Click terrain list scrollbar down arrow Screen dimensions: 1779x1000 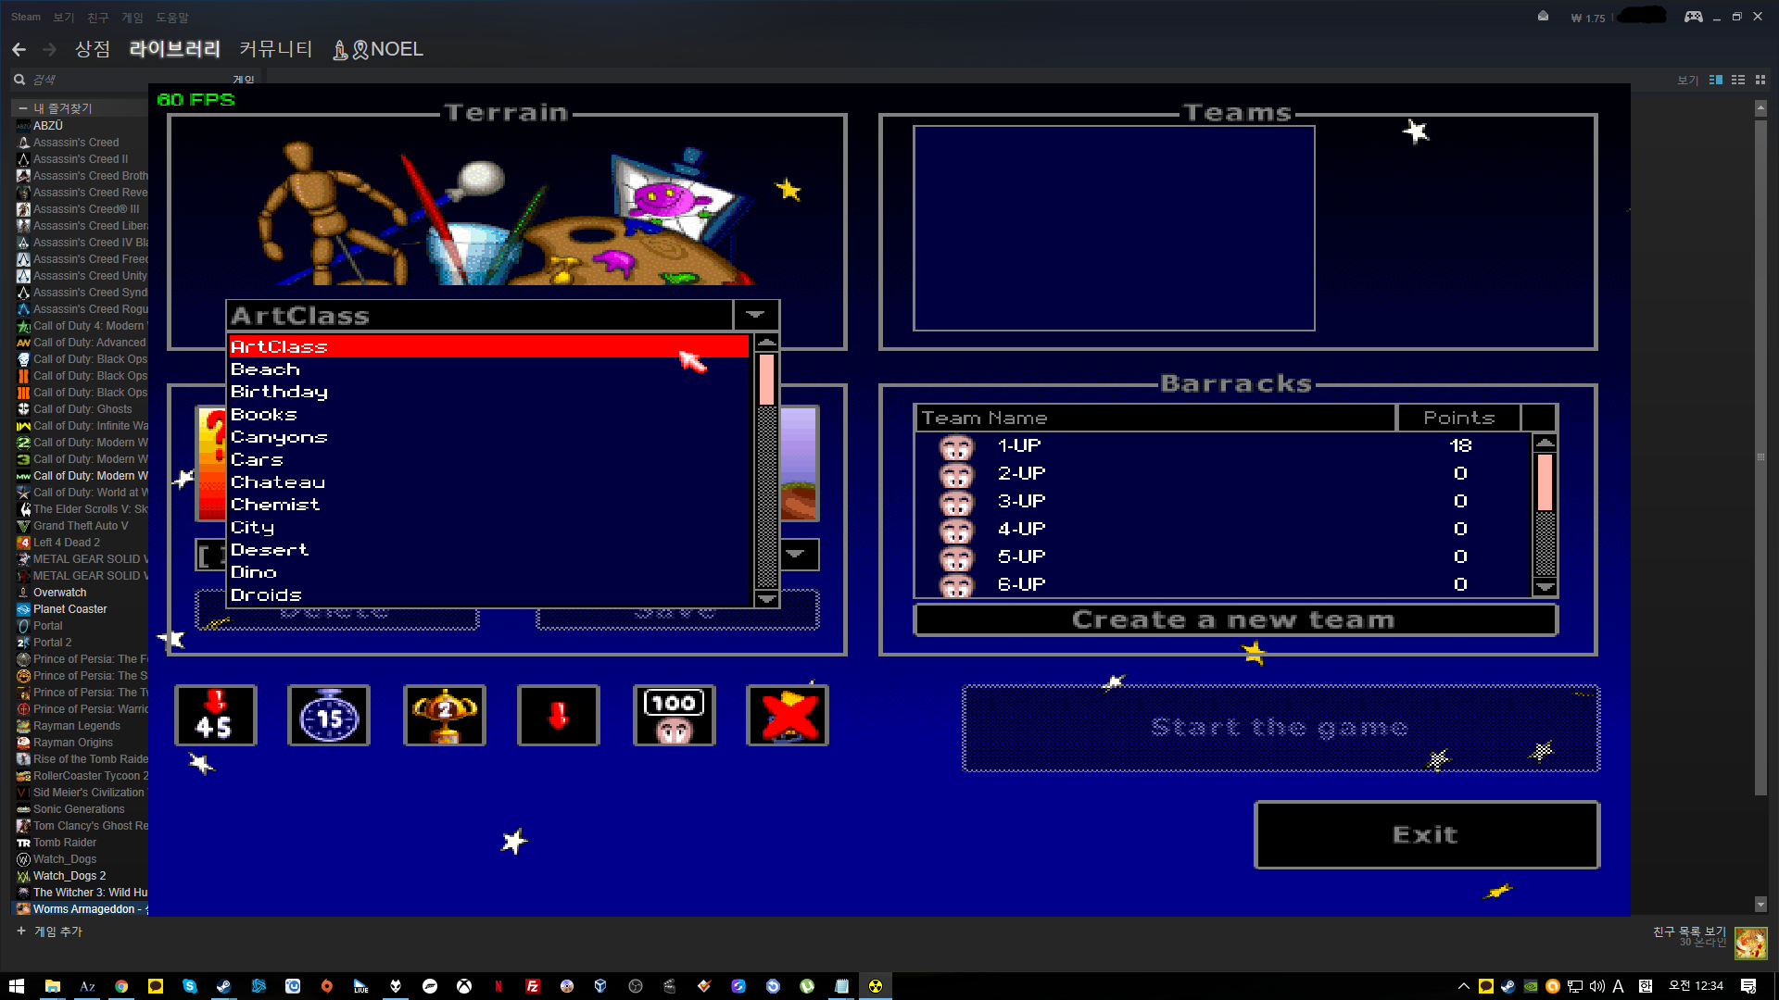point(766,599)
